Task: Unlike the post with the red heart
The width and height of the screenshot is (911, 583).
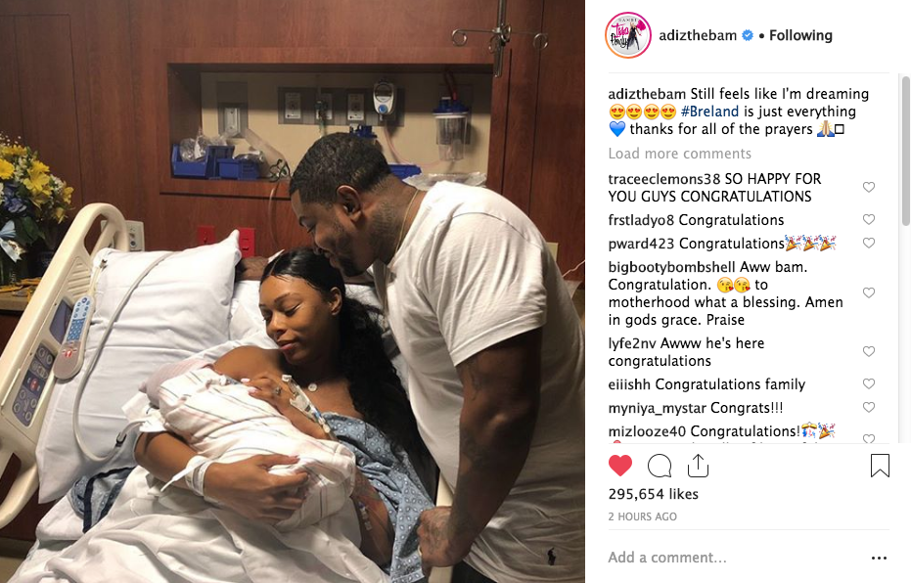Action: coord(620,466)
